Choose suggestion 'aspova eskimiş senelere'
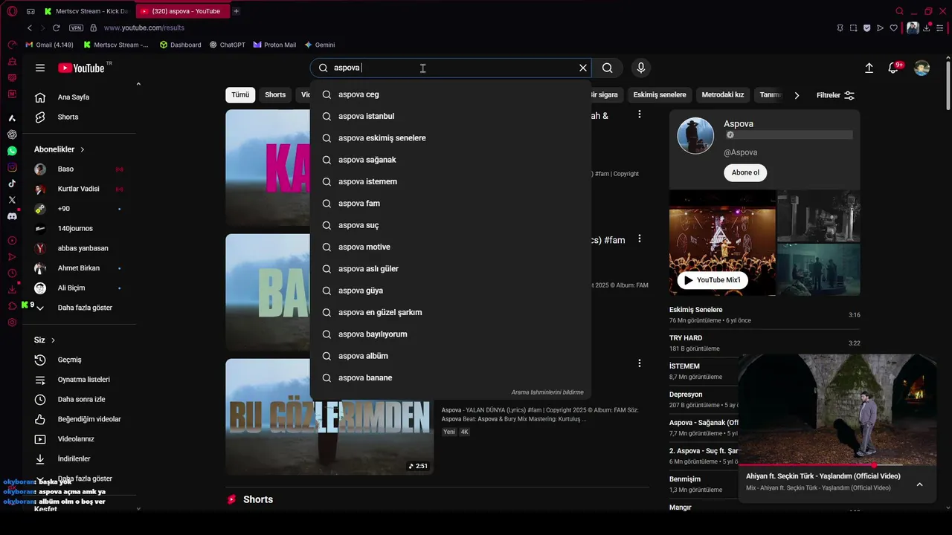 (x=451, y=138)
